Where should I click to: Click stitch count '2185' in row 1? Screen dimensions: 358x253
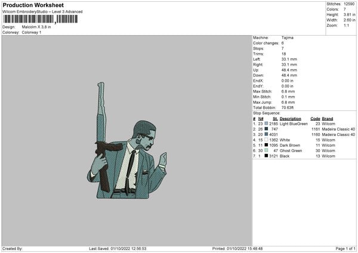(x=273, y=124)
